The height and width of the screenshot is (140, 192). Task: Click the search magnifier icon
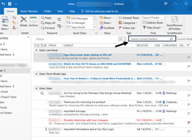[x=171, y=39]
